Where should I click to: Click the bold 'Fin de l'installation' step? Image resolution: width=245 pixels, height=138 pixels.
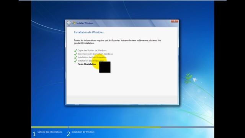[x=87, y=64]
